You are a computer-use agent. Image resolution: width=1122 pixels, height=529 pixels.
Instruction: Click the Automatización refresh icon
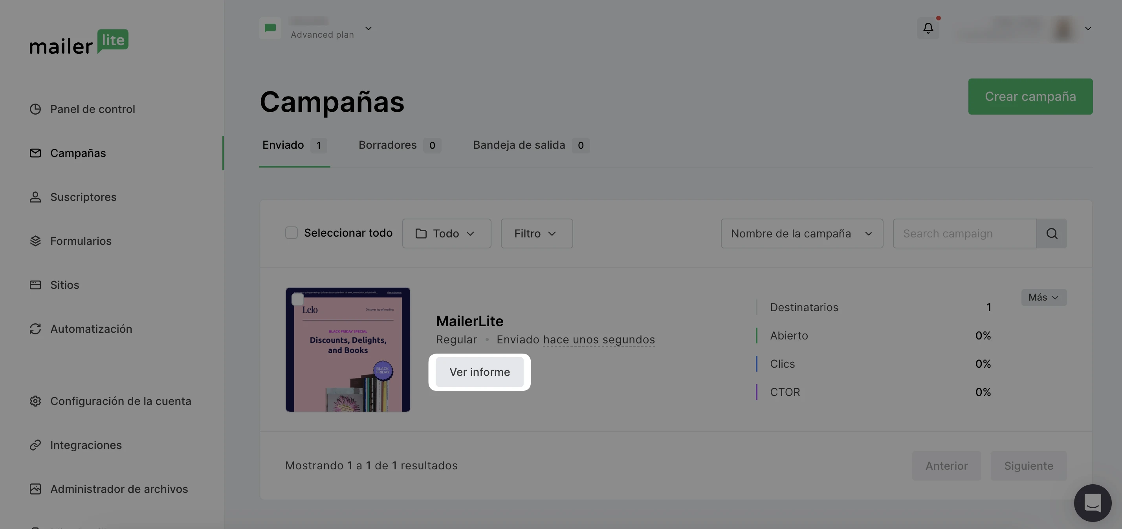click(x=35, y=328)
